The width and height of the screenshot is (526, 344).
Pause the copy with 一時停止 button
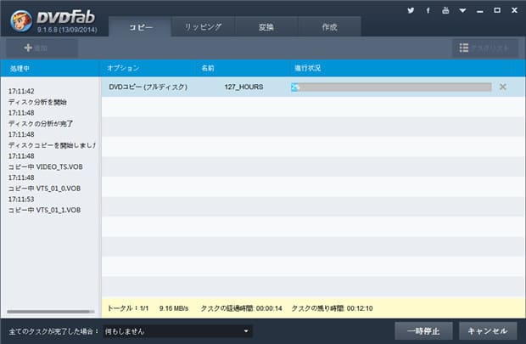pos(423,330)
